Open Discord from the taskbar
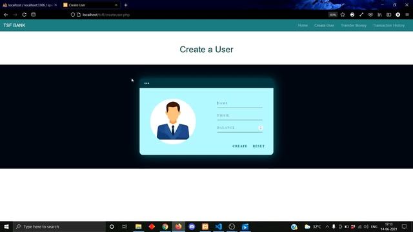The image size is (413, 232). [192, 227]
